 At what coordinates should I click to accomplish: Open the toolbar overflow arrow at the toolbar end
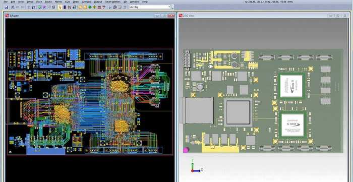pyautogui.click(x=172, y=8)
